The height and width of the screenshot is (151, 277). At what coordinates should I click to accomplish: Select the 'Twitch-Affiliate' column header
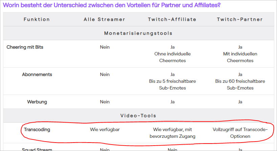(172, 19)
